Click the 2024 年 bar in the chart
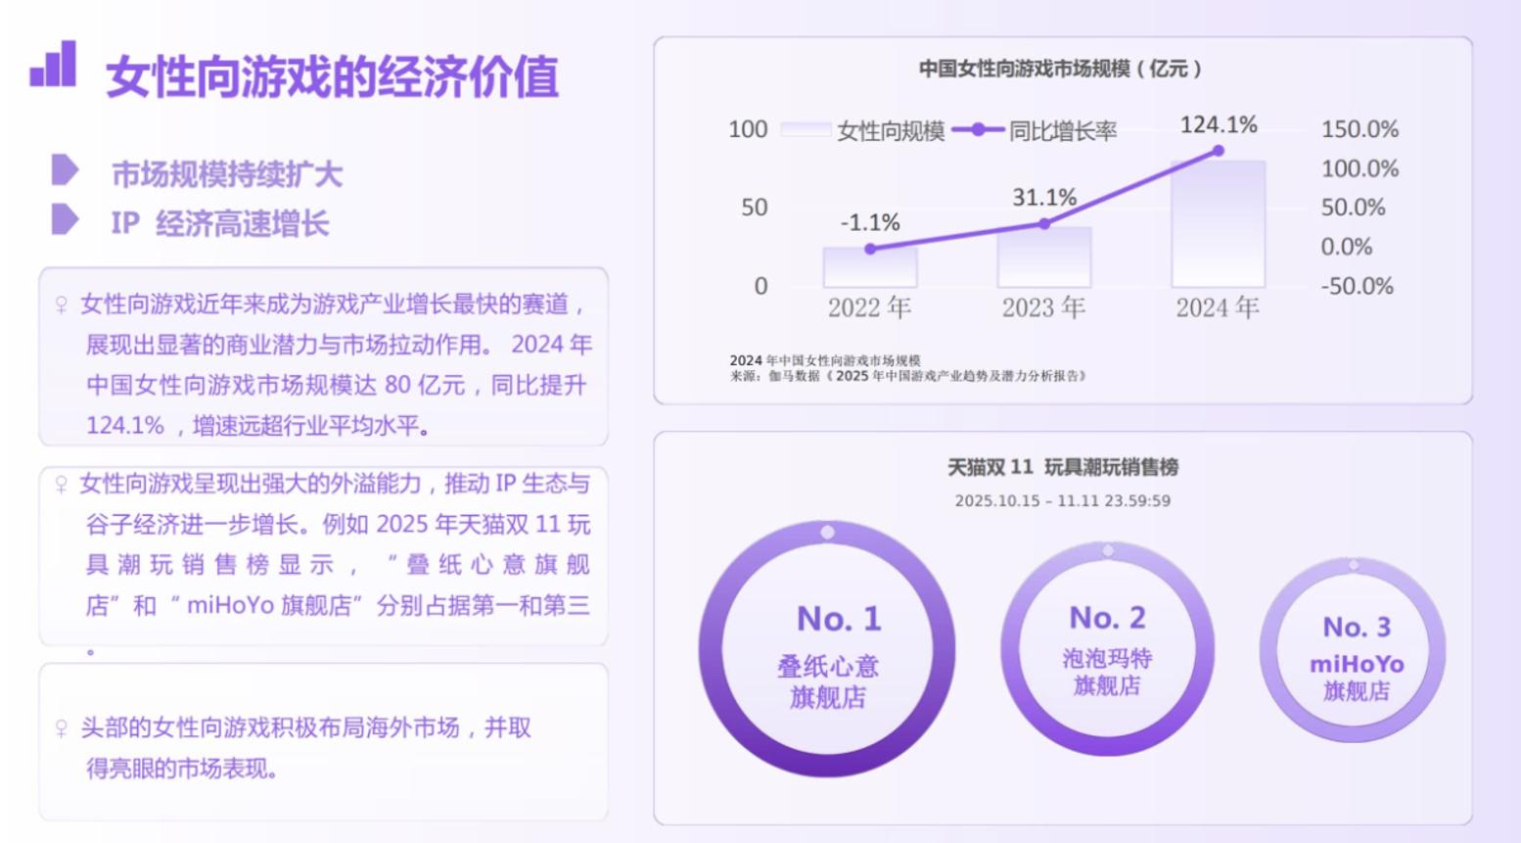 click(x=1217, y=225)
